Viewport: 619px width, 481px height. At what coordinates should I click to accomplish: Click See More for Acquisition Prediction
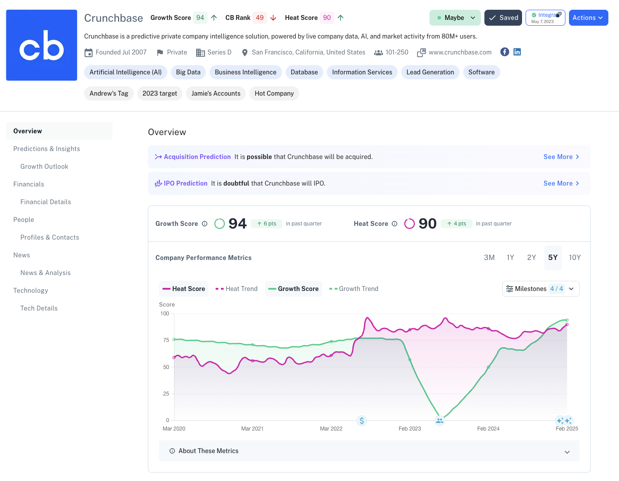pyautogui.click(x=561, y=157)
